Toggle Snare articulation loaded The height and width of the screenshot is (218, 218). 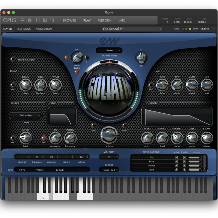(184, 162)
